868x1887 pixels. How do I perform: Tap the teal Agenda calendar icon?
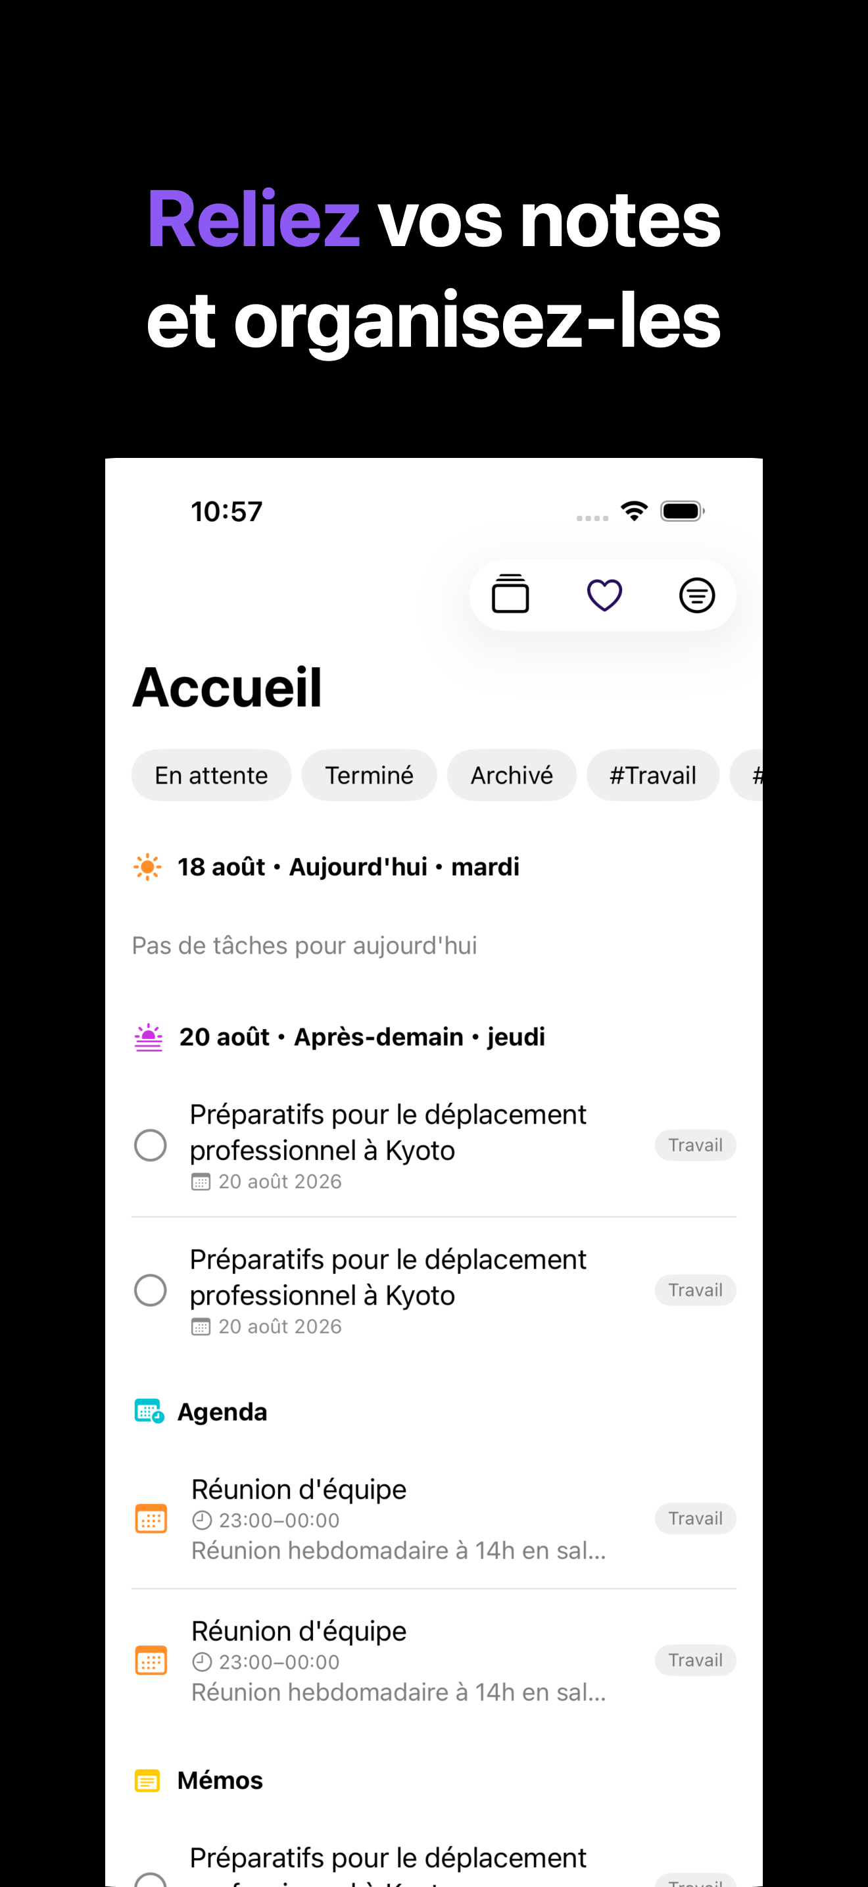[149, 1411]
